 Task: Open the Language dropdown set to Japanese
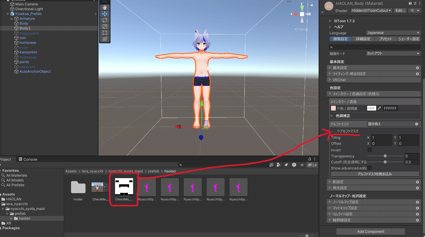tap(393, 33)
